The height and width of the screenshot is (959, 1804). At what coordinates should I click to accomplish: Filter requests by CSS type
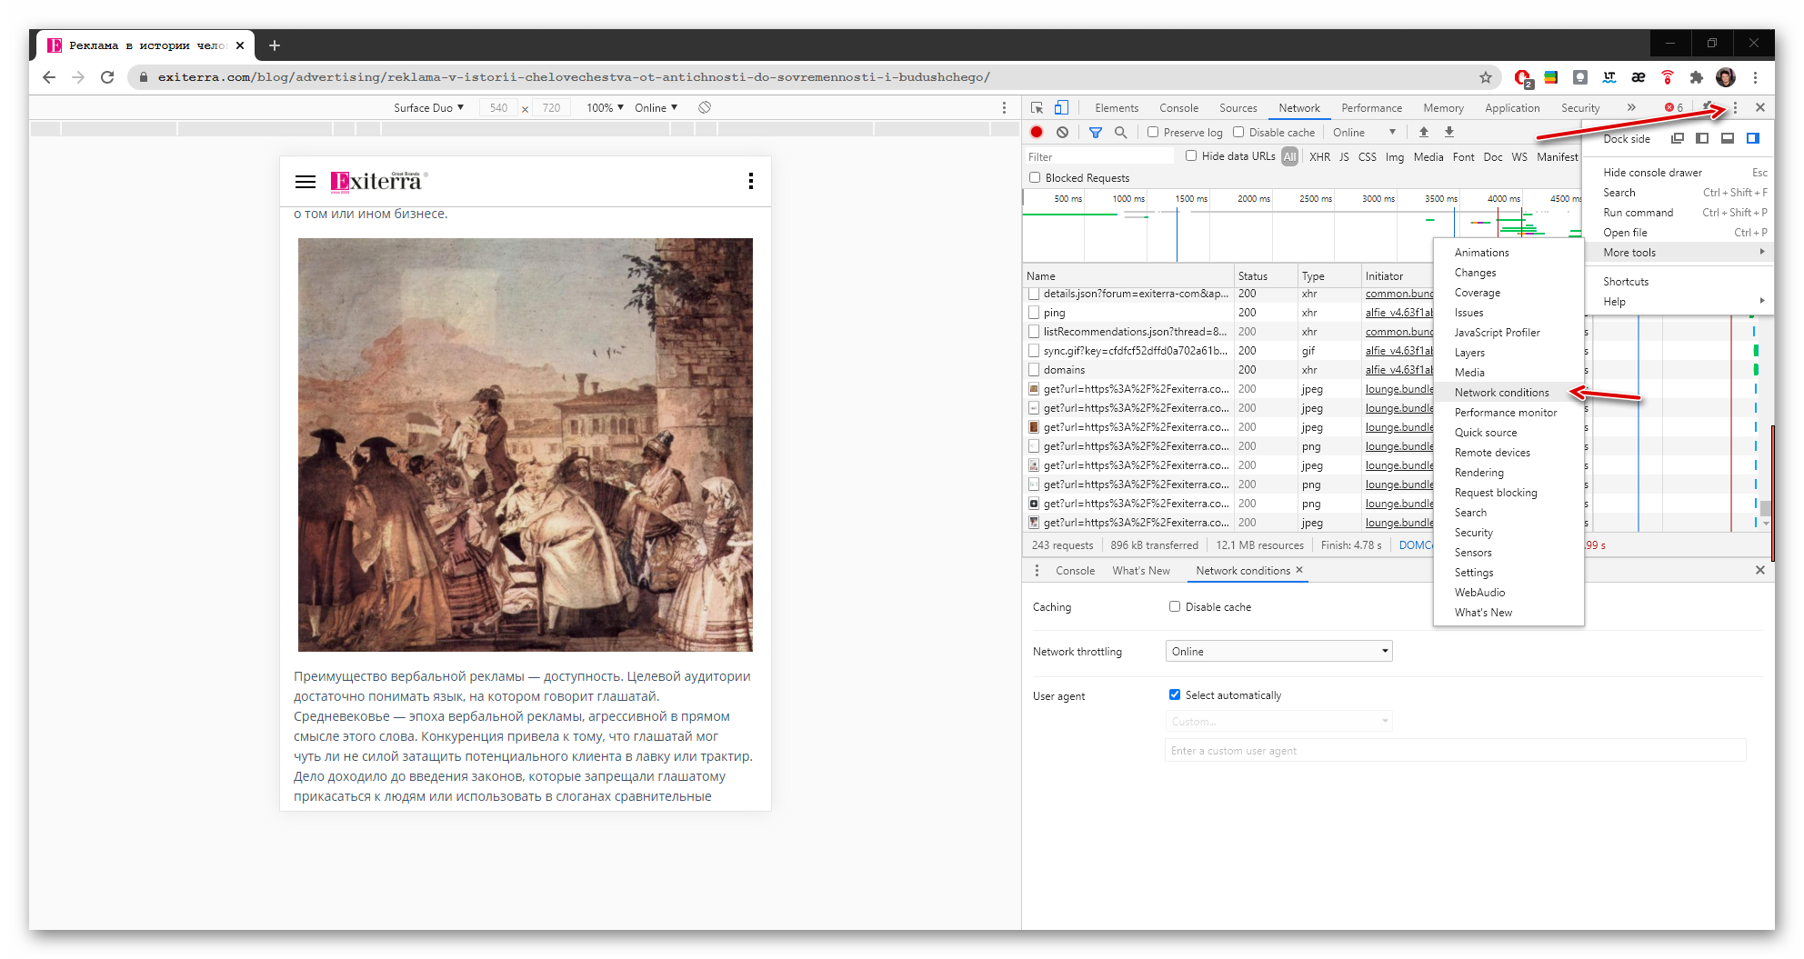click(1368, 156)
